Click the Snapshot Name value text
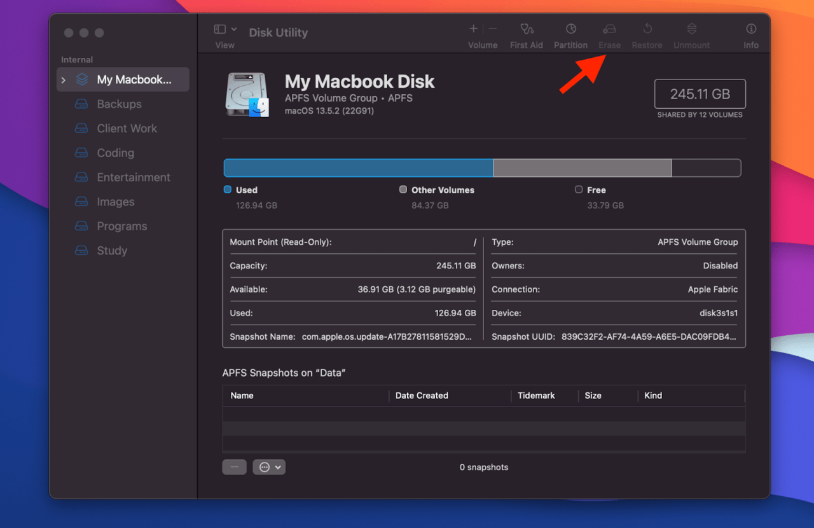This screenshot has width=814, height=528. point(387,337)
